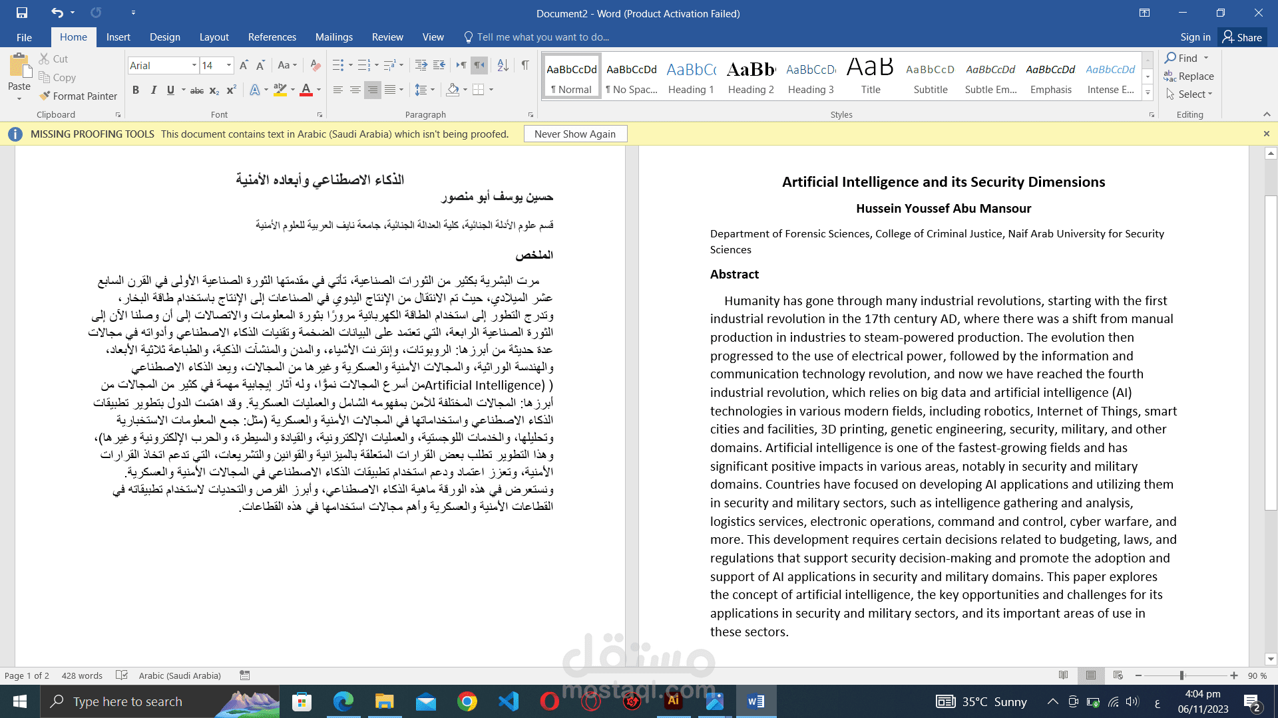Zoom in with the plus button
Screen dimensions: 1278x718
[x=1234, y=675]
